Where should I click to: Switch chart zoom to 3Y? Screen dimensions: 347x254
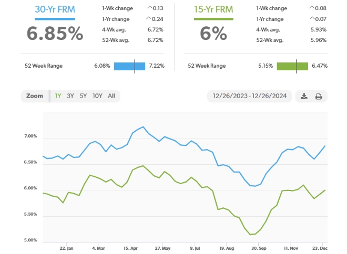70,96
